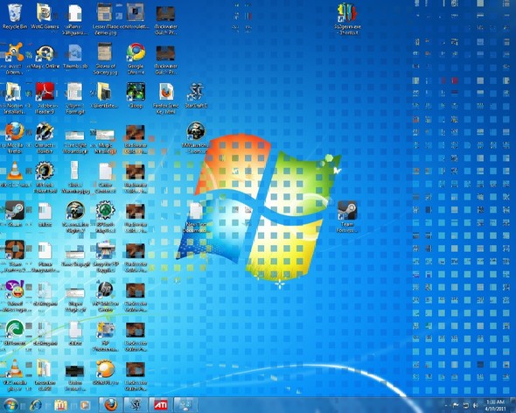The width and height of the screenshot is (516, 413).
Task: Open the Cure Light Wounds.jpg image
Action: pyautogui.click(x=75, y=142)
